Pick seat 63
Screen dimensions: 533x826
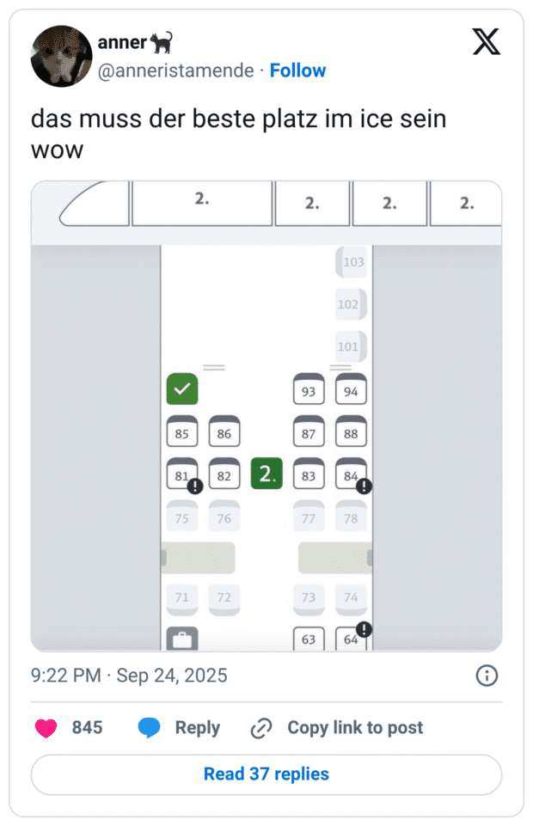309,639
